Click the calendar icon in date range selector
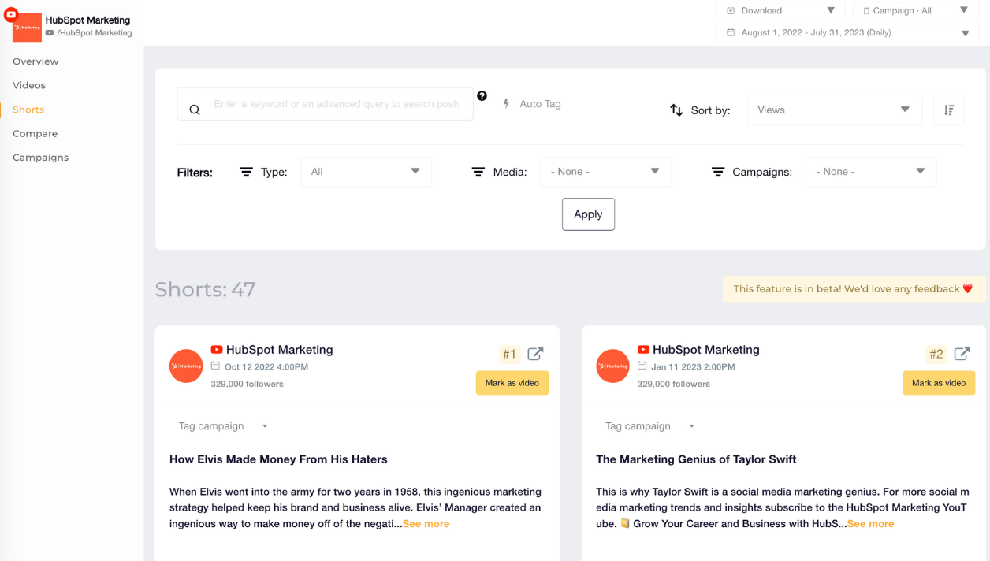Image resolution: width=990 pixels, height=561 pixels. [731, 33]
